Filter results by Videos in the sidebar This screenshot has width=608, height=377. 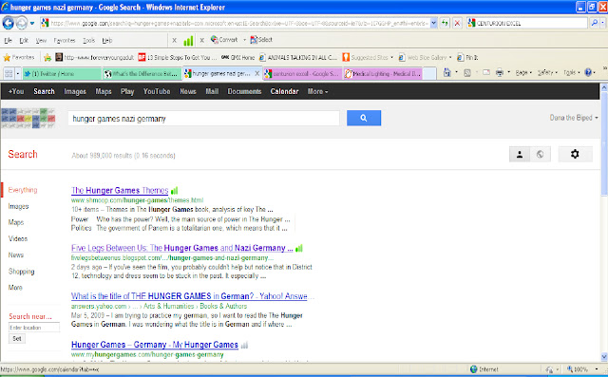pyautogui.click(x=18, y=238)
